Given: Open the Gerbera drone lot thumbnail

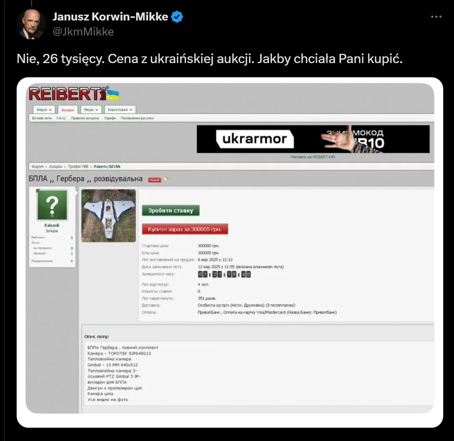Looking at the screenshot, I should (x=108, y=215).
